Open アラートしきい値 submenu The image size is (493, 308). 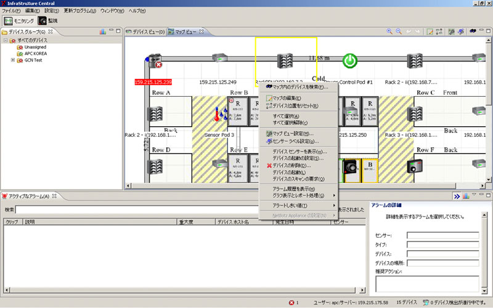(x=298, y=206)
